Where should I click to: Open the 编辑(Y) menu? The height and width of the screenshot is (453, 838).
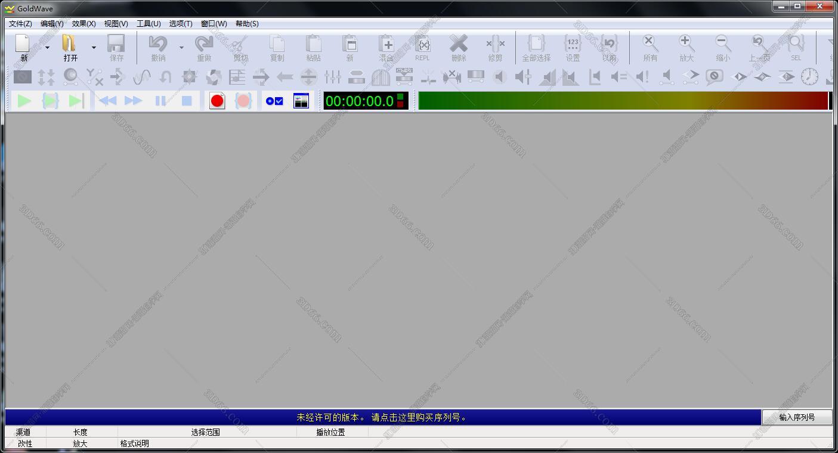tap(52, 24)
